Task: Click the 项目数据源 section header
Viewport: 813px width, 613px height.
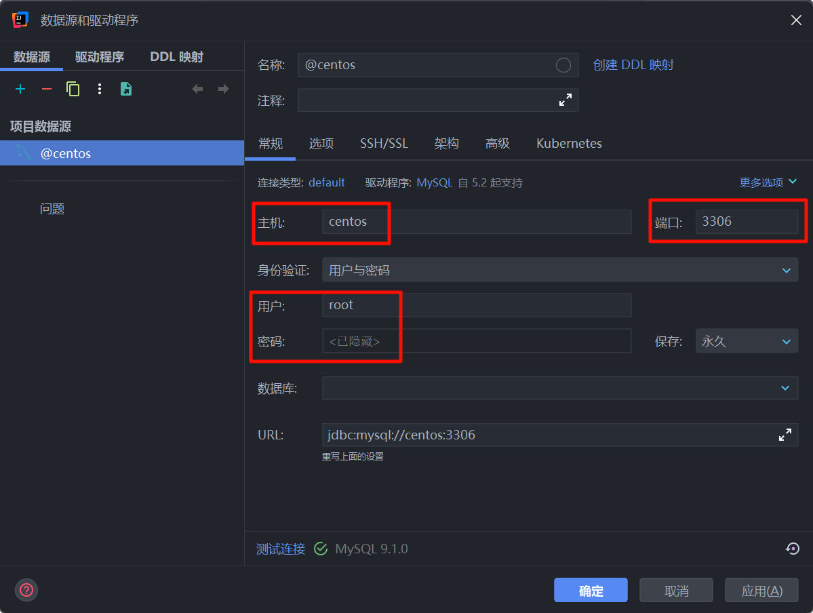Action: point(41,126)
